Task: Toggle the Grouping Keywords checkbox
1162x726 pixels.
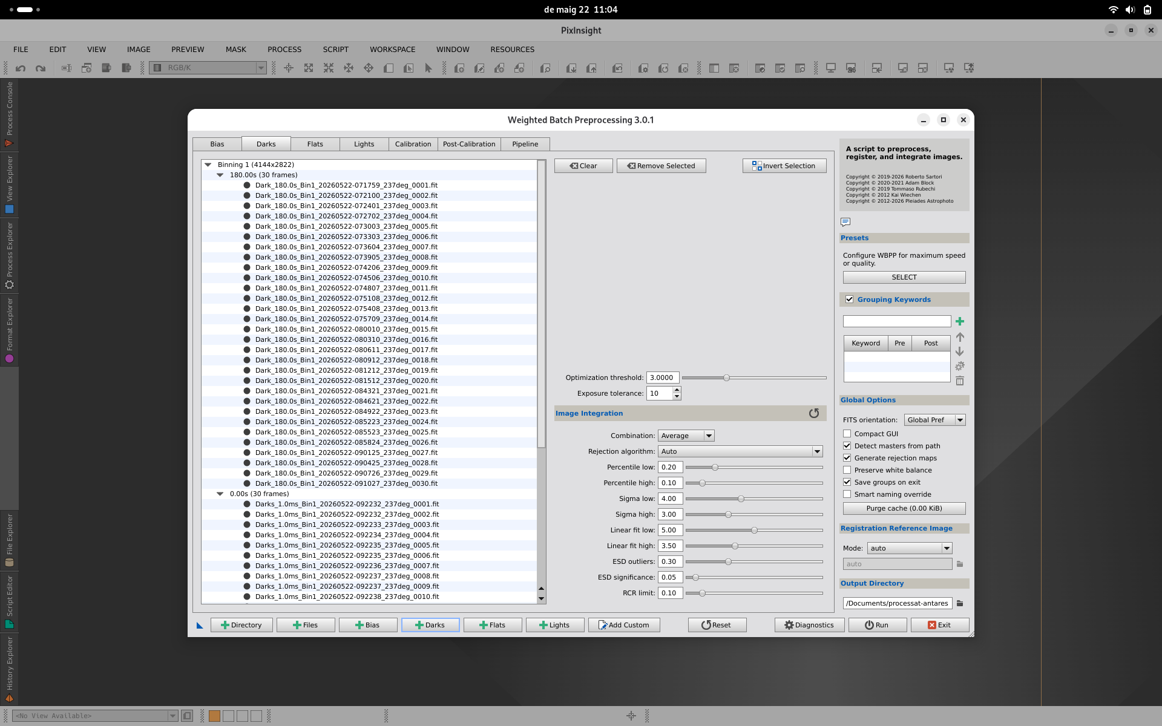Action: point(850,299)
